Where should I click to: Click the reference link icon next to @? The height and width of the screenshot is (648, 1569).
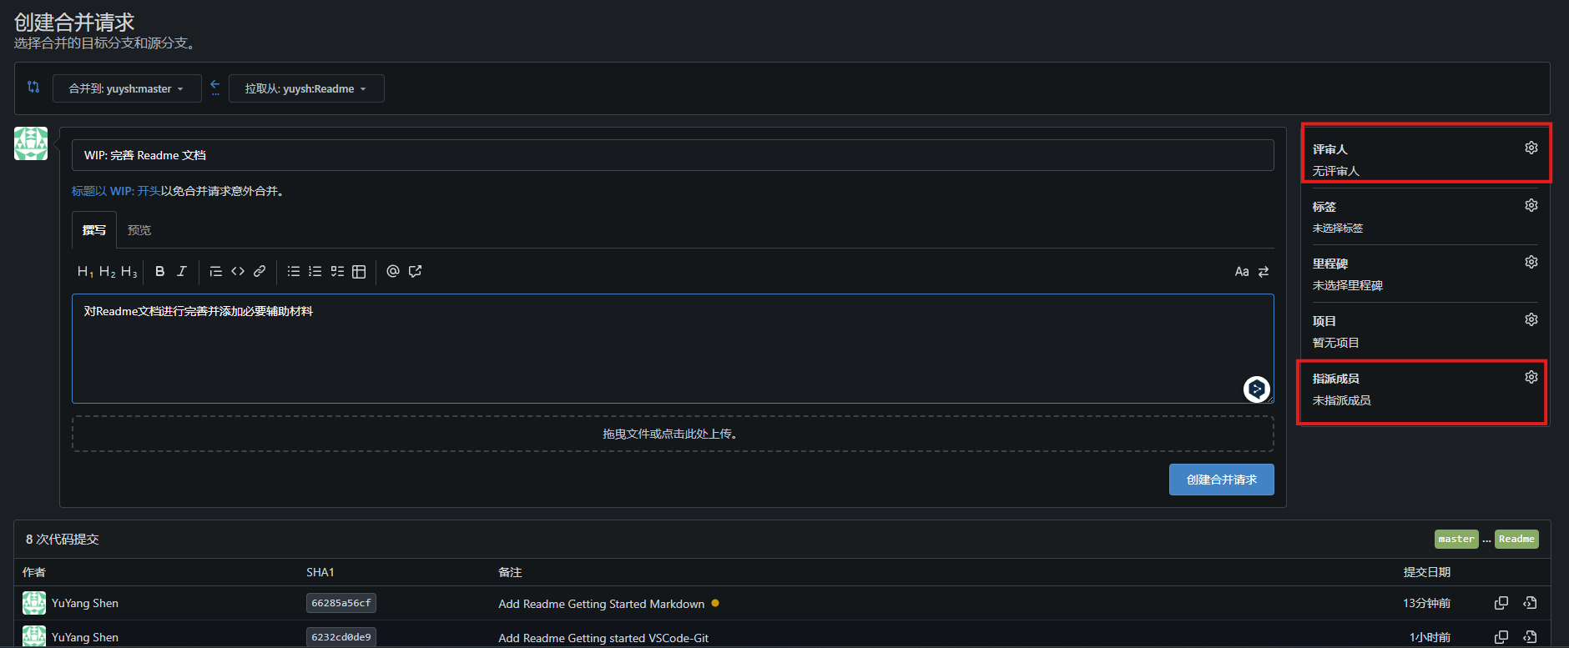(x=415, y=271)
